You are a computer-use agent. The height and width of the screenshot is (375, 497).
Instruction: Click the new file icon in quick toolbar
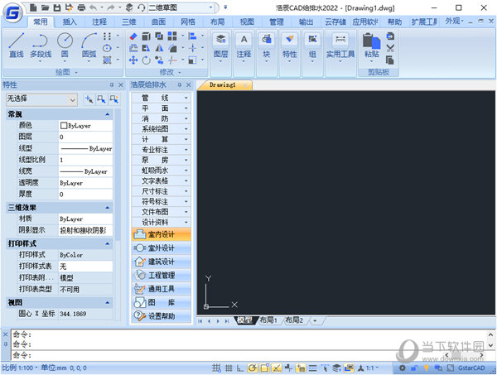[34, 7]
